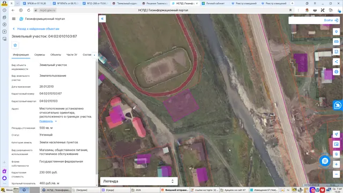Image resolution: width=343 pixels, height=193 pixels.
Task: Open the assistant helper side button
Action: point(338,106)
